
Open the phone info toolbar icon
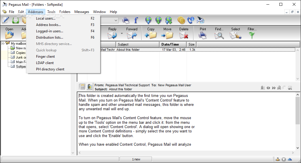(x=191, y=20)
